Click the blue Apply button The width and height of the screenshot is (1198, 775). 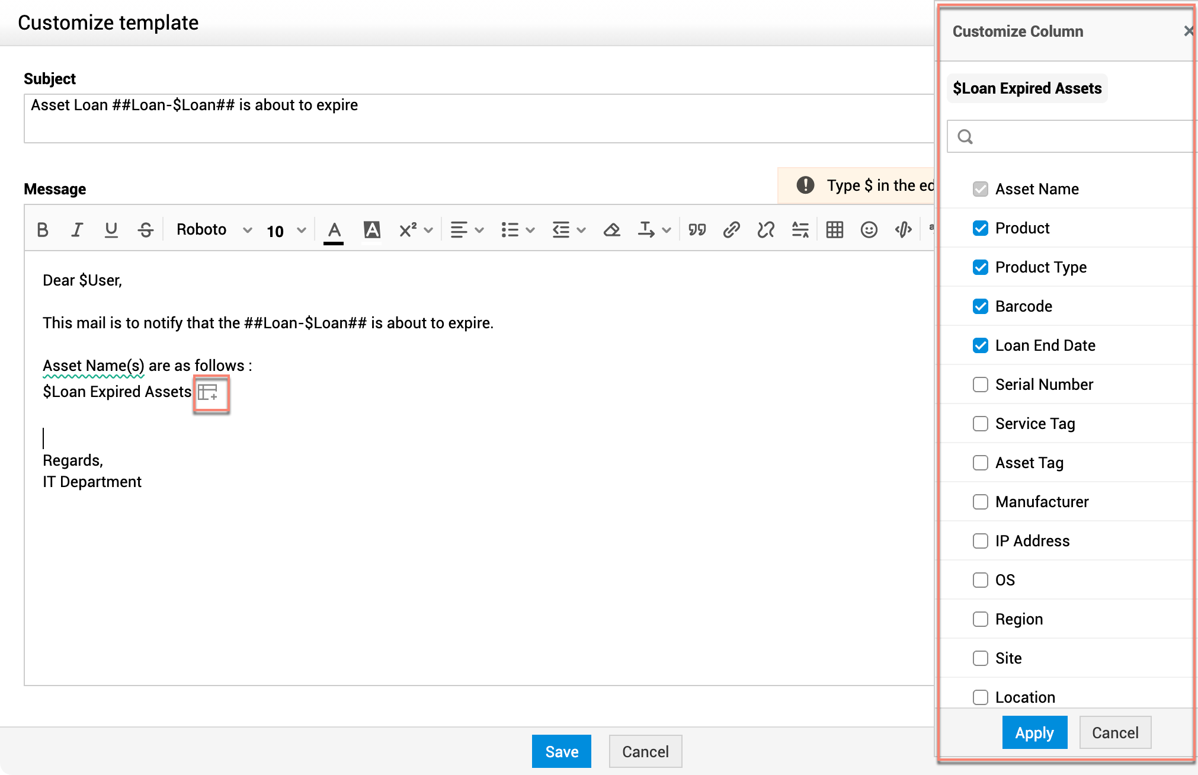[x=1034, y=733]
